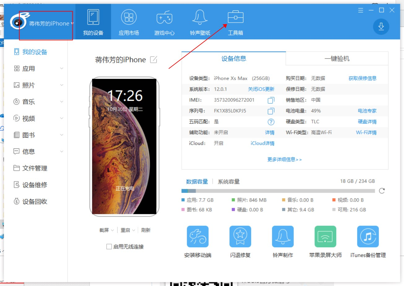
Task: Edit device name with pencil icon
Action: tap(154, 59)
